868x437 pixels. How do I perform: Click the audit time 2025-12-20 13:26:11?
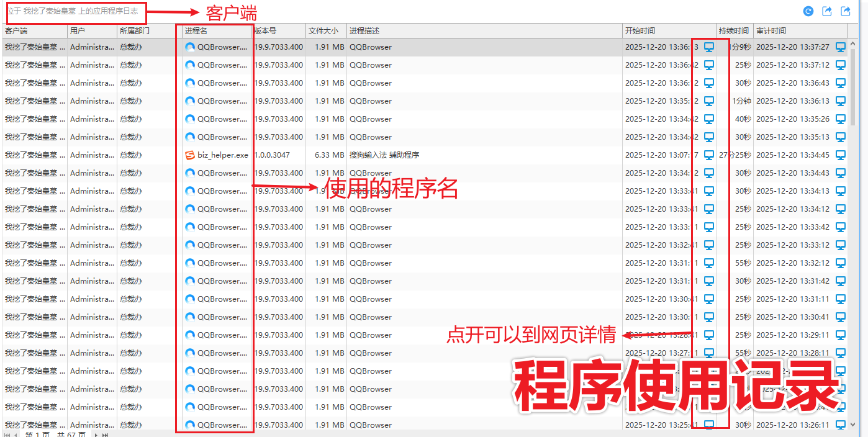(793, 425)
